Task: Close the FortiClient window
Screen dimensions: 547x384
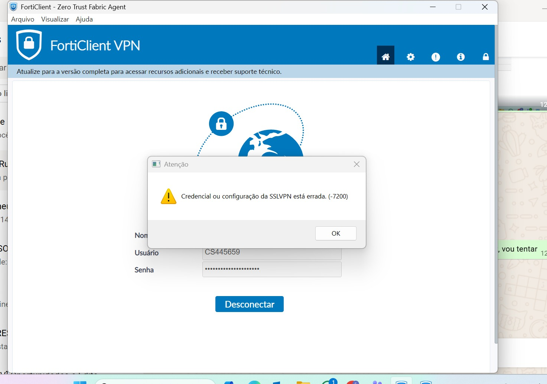Action: click(x=485, y=7)
